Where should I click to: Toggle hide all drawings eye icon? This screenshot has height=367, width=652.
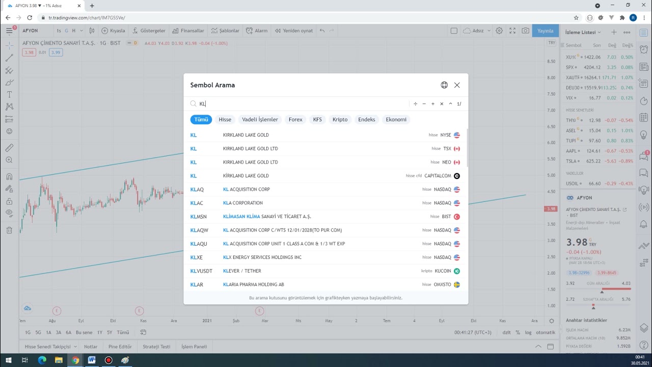tap(9, 213)
